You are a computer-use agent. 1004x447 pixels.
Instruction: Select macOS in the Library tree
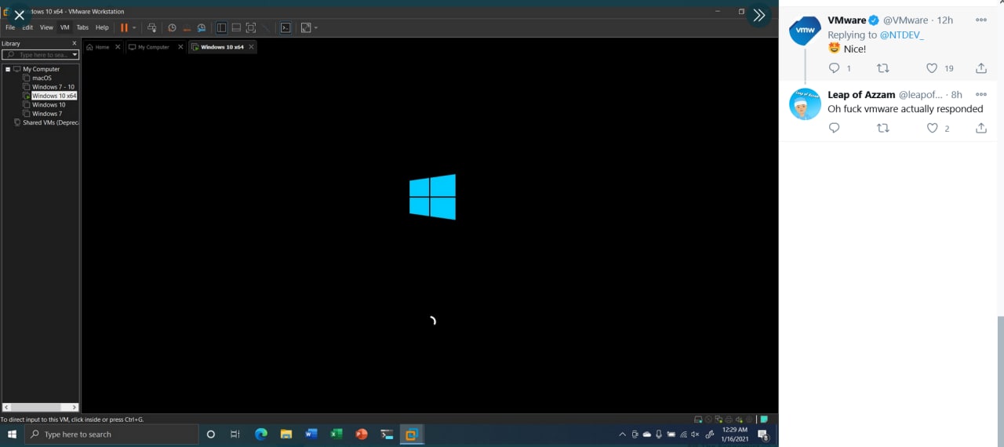pyautogui.click(x=42, y=78)
